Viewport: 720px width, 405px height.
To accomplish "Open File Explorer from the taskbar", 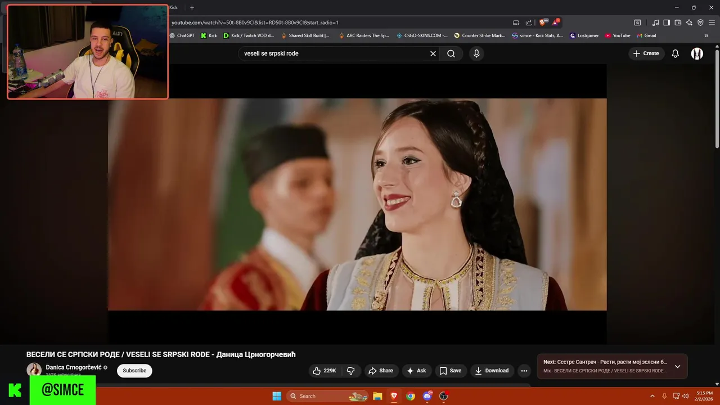I will [x=377, y=396].
